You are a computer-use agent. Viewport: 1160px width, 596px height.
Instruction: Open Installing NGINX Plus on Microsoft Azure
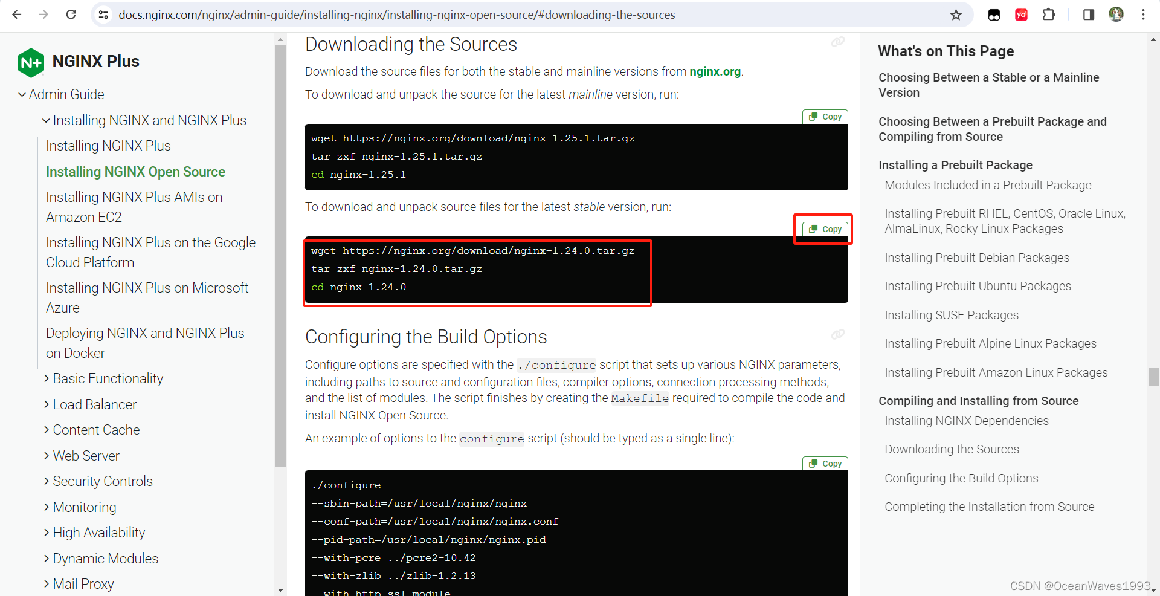pos(147,297)
